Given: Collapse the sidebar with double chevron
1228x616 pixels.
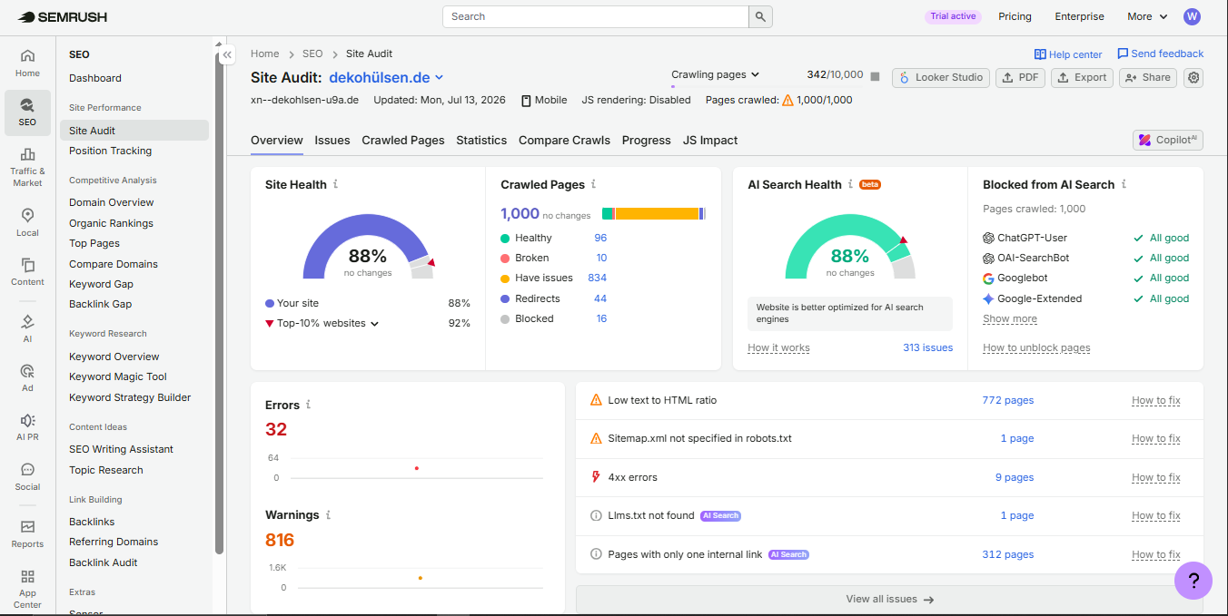Looking at the screenshot, I should point(228,54).
